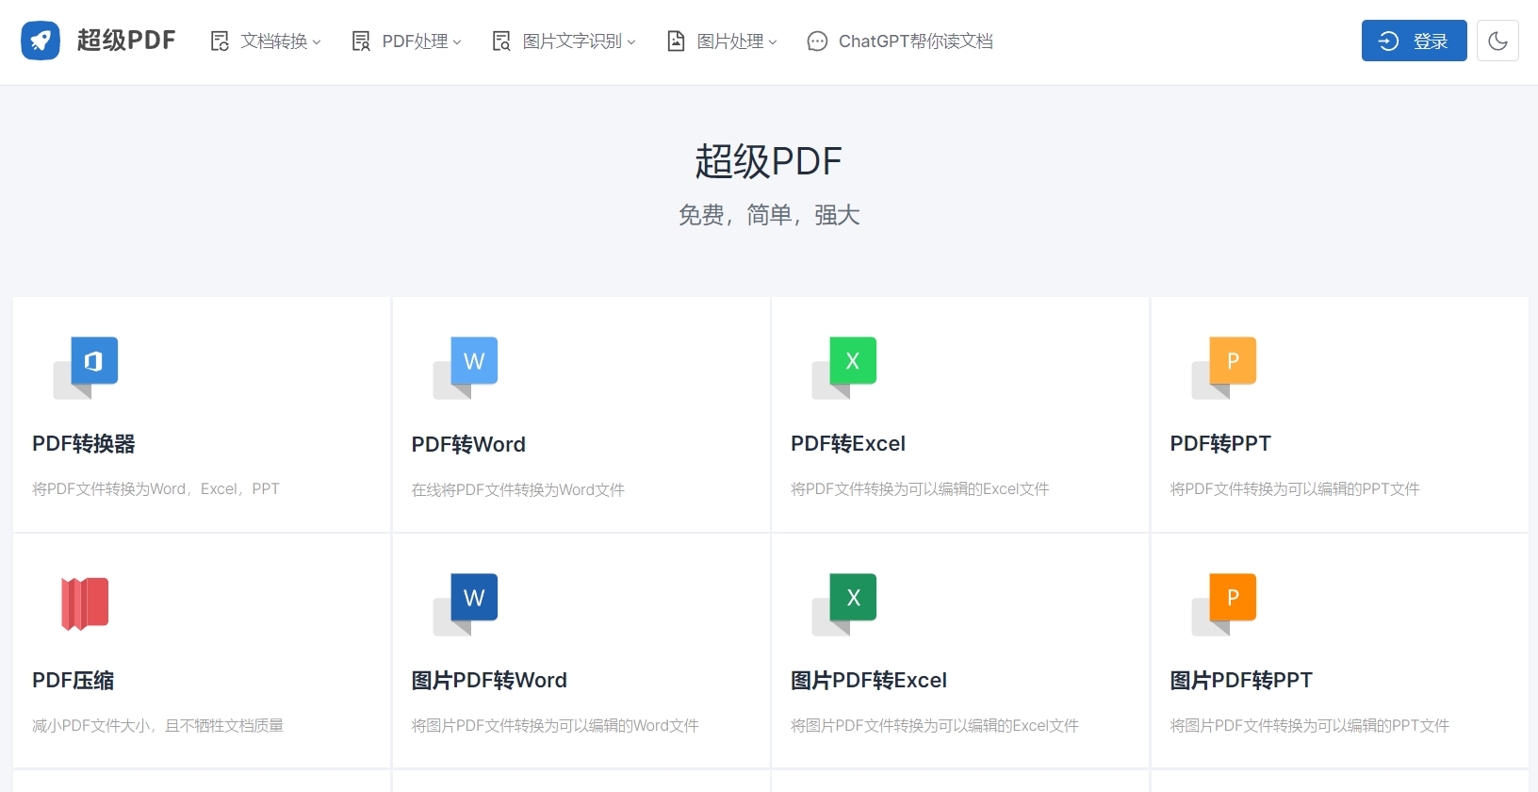Click the text 将PDF文件转换为可以编辑的PPT文件

coord(1295,488)
